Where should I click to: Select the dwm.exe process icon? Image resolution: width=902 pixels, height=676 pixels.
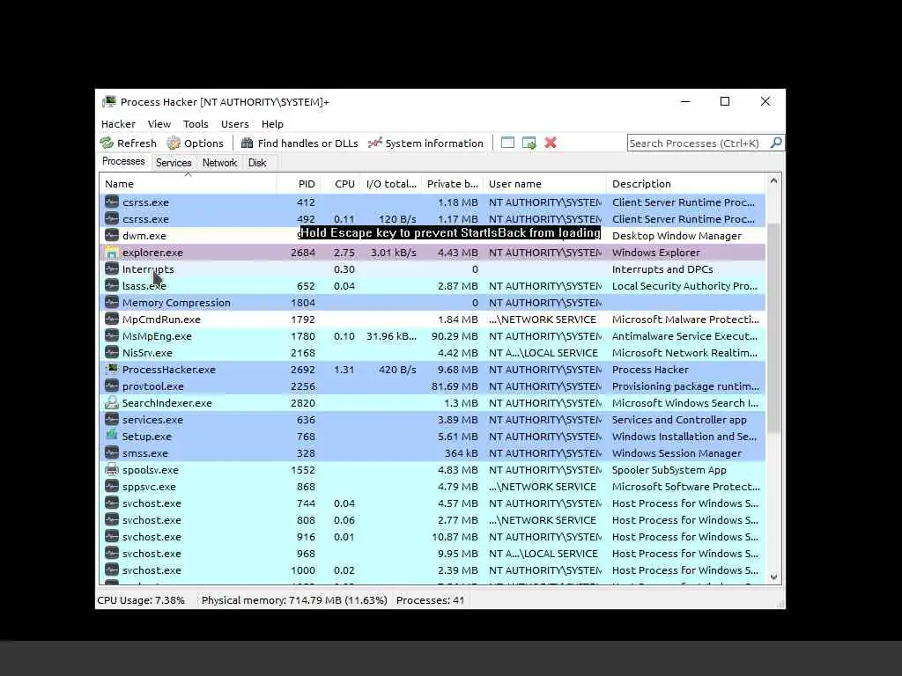pos(112,236)
